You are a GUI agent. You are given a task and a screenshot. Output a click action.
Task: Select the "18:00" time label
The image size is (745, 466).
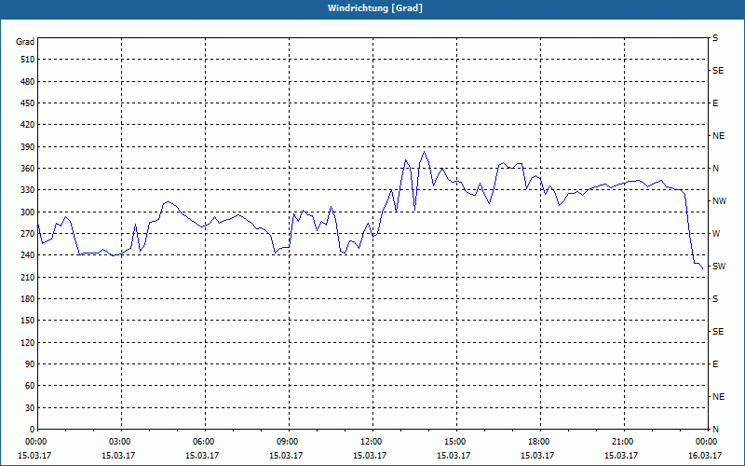pos(540,442)
